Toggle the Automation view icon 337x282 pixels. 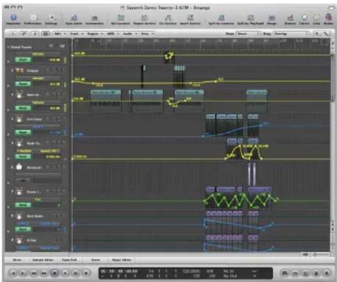coord(95,18)
